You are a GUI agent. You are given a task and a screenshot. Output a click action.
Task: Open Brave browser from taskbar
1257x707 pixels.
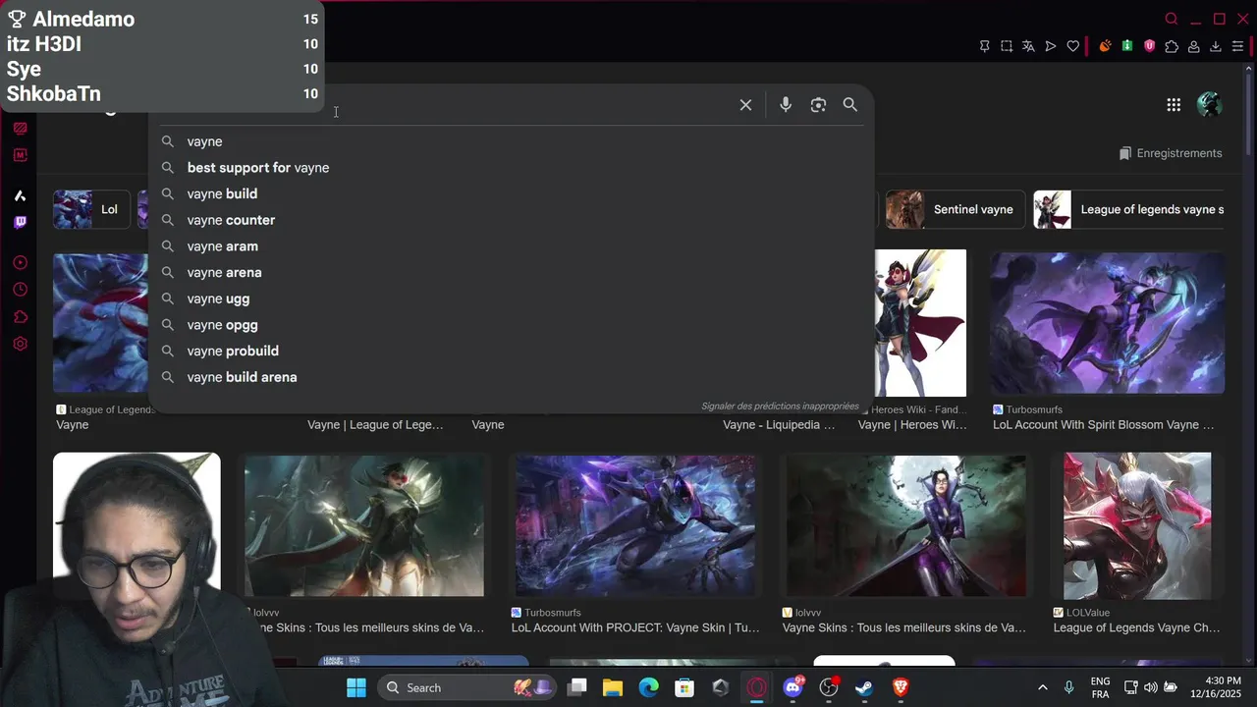click(x=901, y=687)
